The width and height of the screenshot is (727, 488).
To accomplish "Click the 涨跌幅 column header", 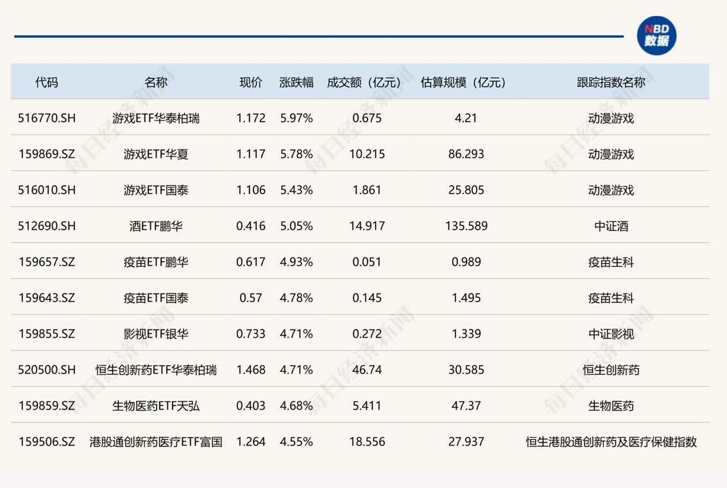I will click(x=296, y=83).
